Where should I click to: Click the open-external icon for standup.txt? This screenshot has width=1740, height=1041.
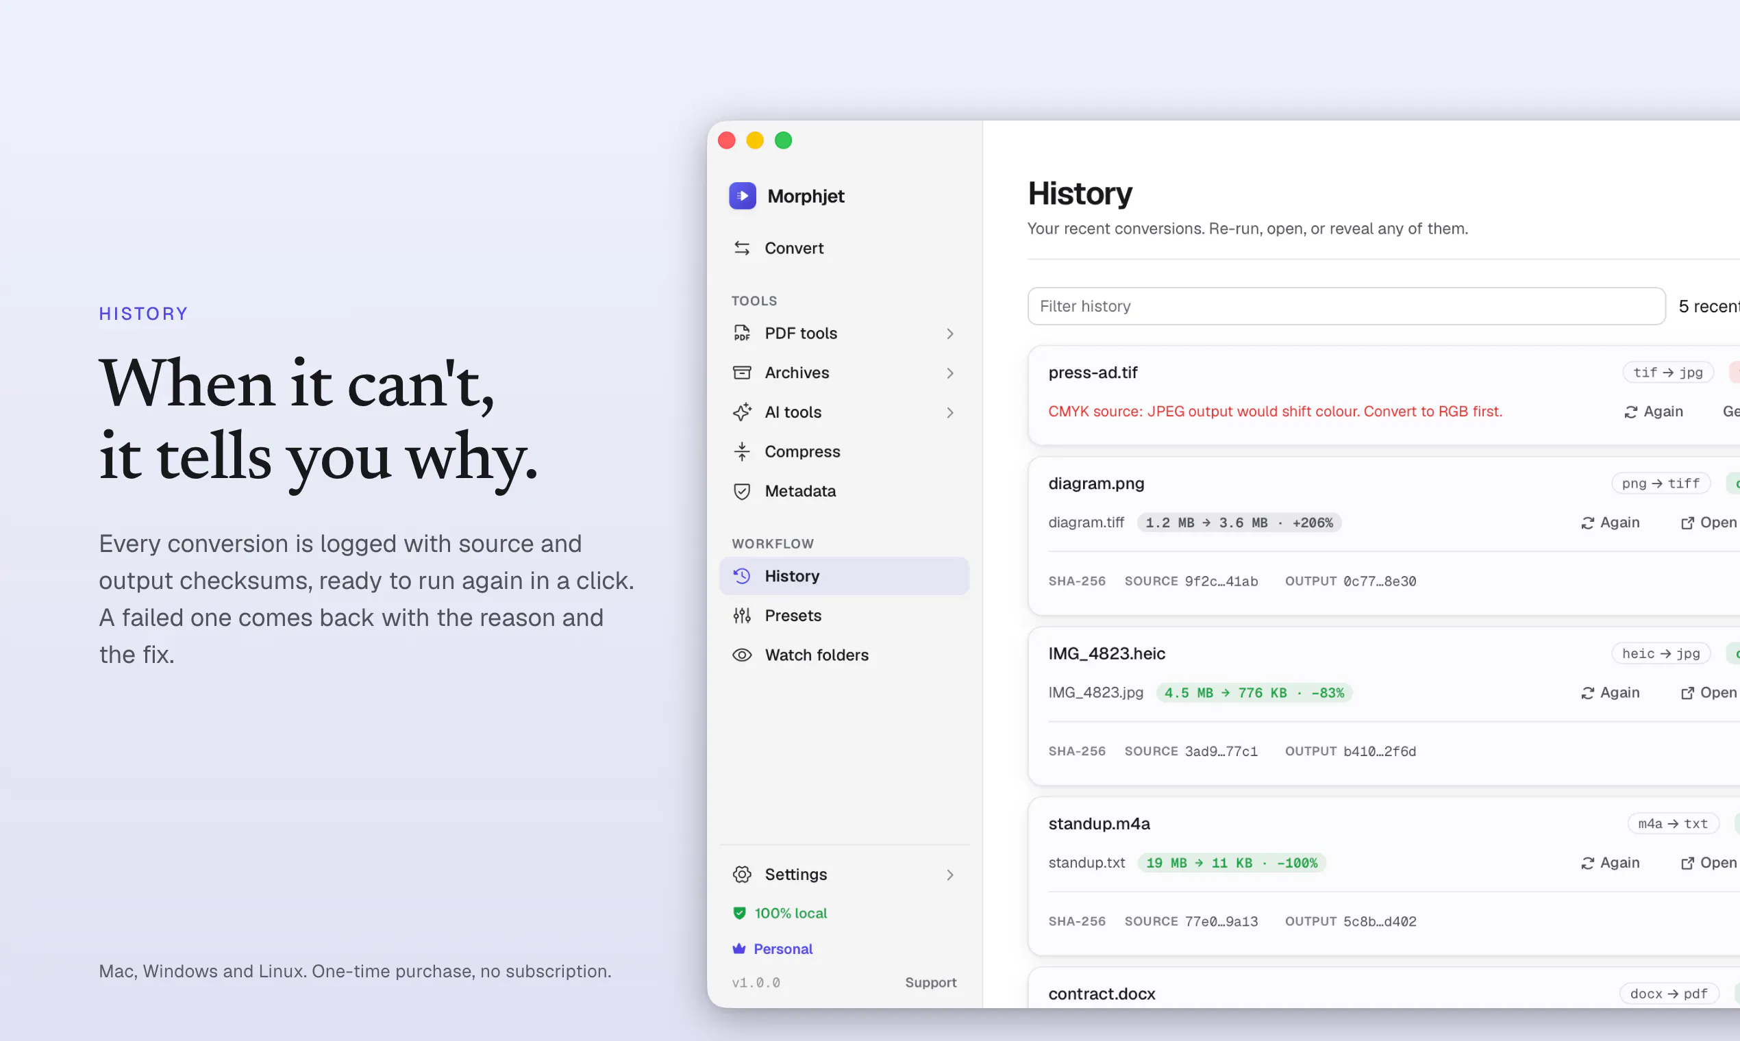[x=1687, y=863]
